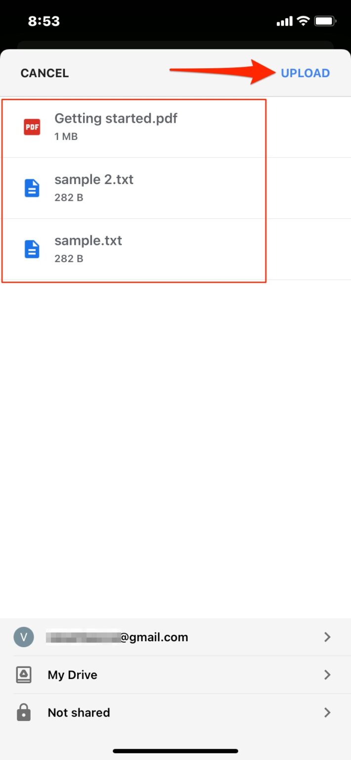Tap the battery status icon
This screenshot has width=351, height=760.
tap(325, 21)
